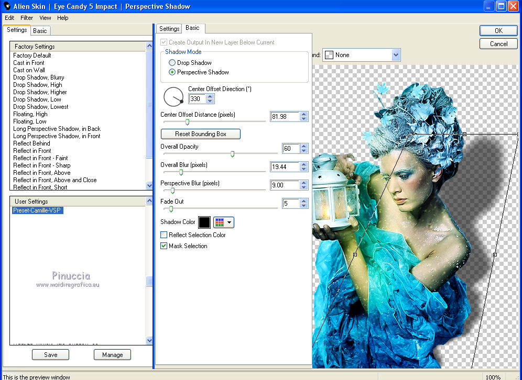The height and width of the screenshot is (380, 522).
Task: Open the None background dropdown
Action: point(396,55)
